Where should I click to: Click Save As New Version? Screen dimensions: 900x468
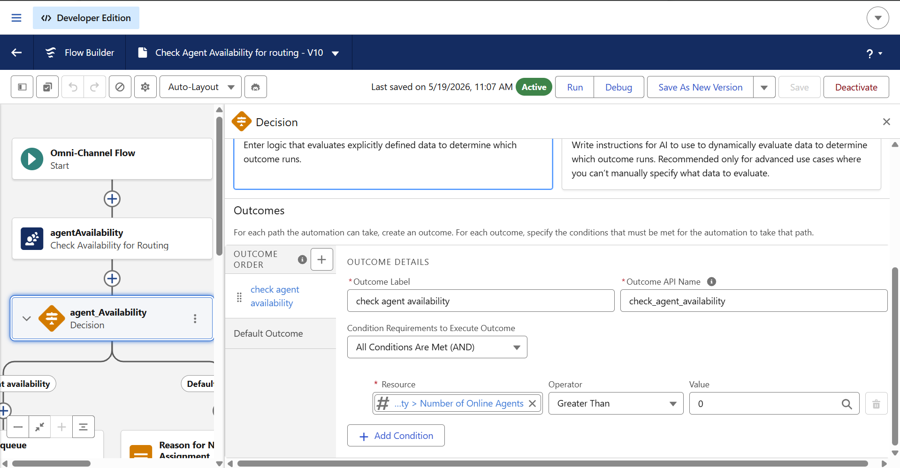[700, 87]
